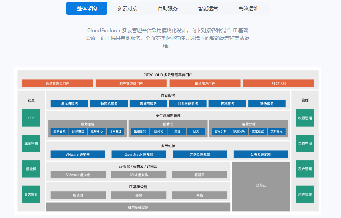Viewport: 341px width, 218px height.
Task: Click the 监管控 group label
Action: [x=168, y=124]
